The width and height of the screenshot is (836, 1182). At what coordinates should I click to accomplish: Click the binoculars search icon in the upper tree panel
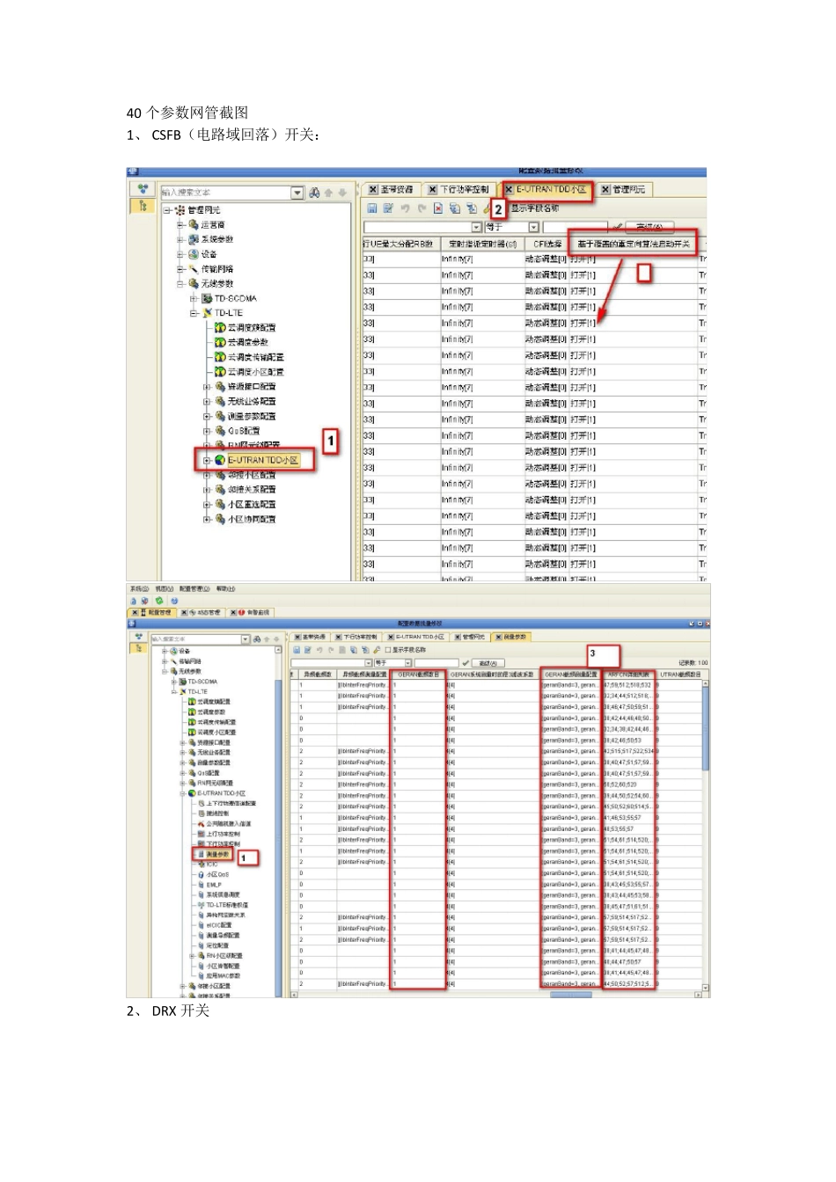coord(314,193)
